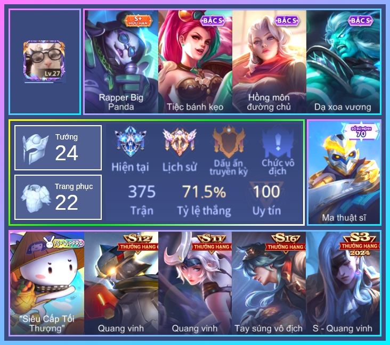Open the Tiệc bánh kẹo skin card
390x345 pixels.
point(195,62)
